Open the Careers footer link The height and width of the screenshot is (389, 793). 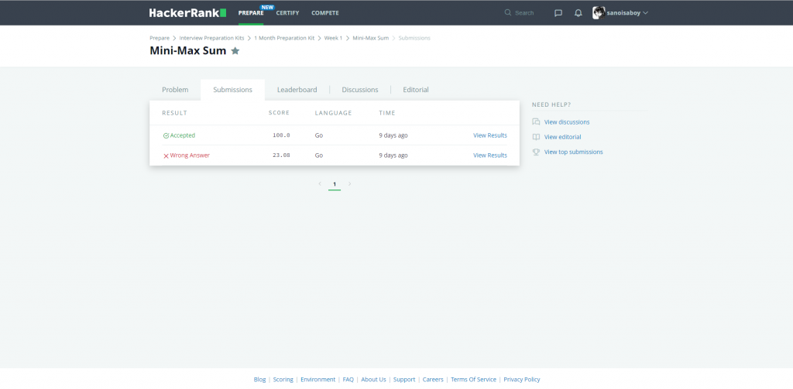433,380
